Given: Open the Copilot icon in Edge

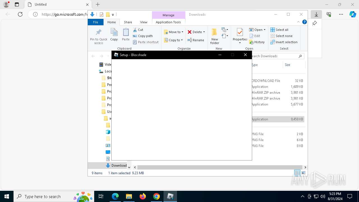Looking at the screenshot, I should point(353,14).
